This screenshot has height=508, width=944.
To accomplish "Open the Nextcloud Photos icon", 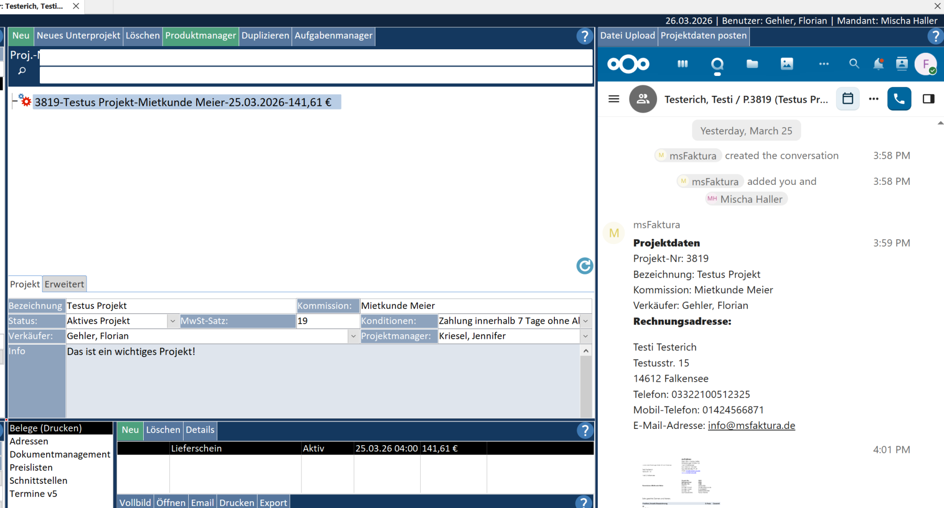I will tap(787, 64).
